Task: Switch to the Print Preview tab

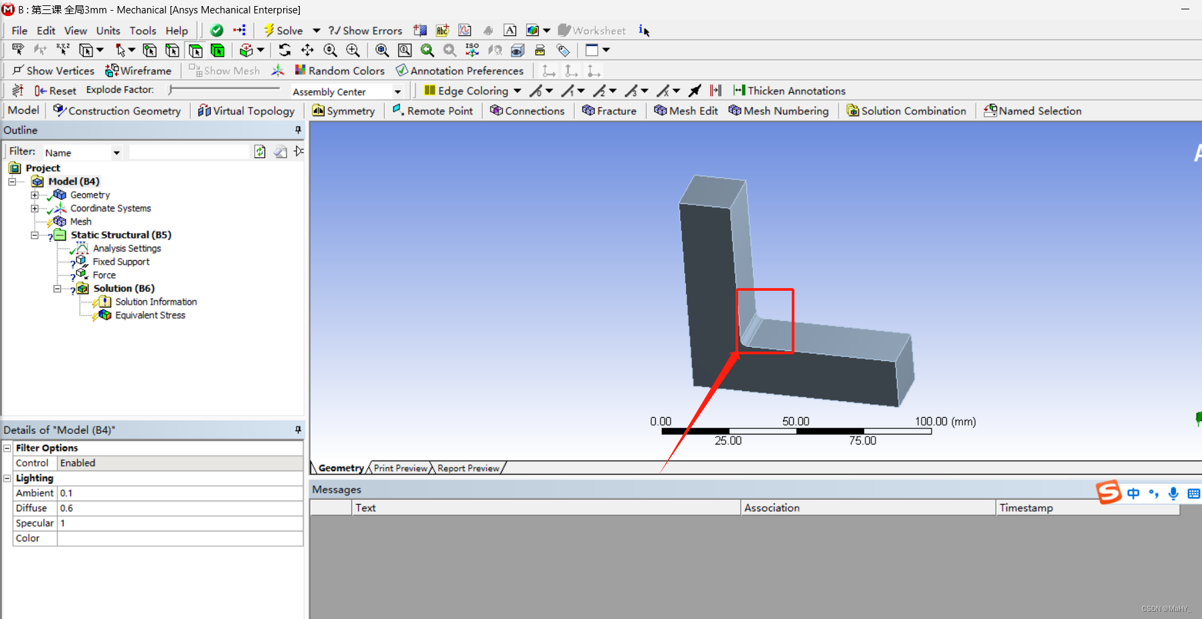Action: click(x=400, y=468)
